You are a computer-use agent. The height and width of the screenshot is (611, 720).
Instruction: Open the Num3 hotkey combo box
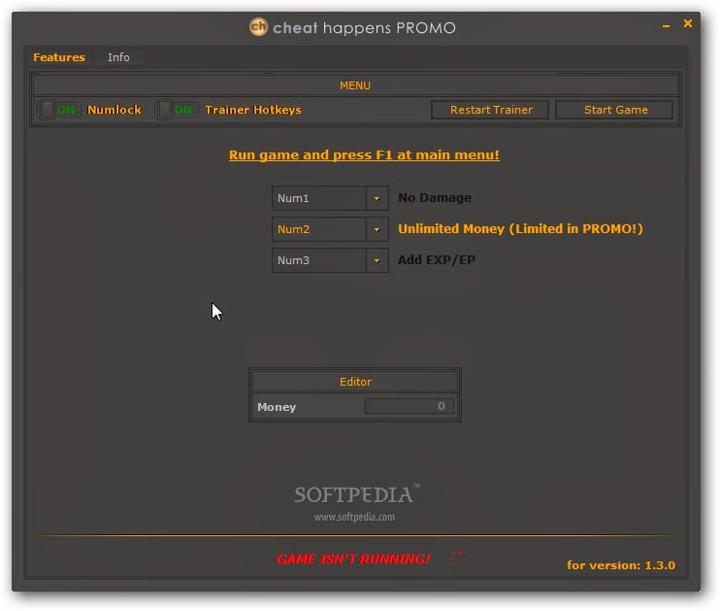330,260
